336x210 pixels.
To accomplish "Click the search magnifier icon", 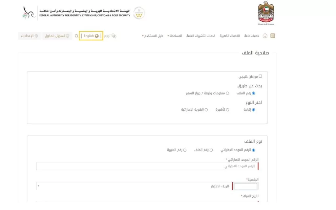I will (x=76, y=36).
